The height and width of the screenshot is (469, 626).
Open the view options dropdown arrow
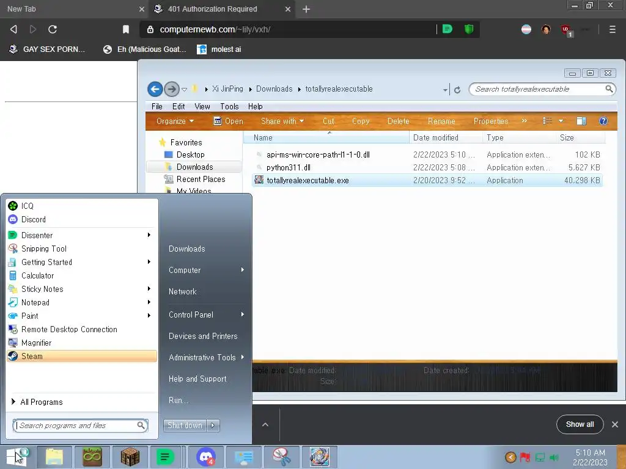coord(561,121)
